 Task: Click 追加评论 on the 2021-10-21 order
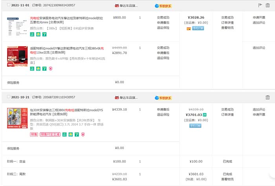pyautogui.click(x=259, y=109)
